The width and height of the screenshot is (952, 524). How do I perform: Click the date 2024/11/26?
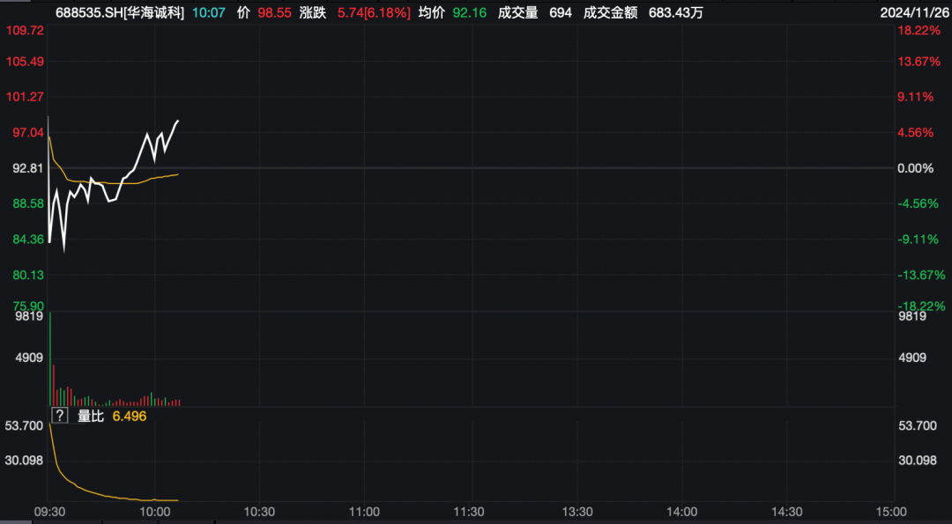[x=912, y=12]
